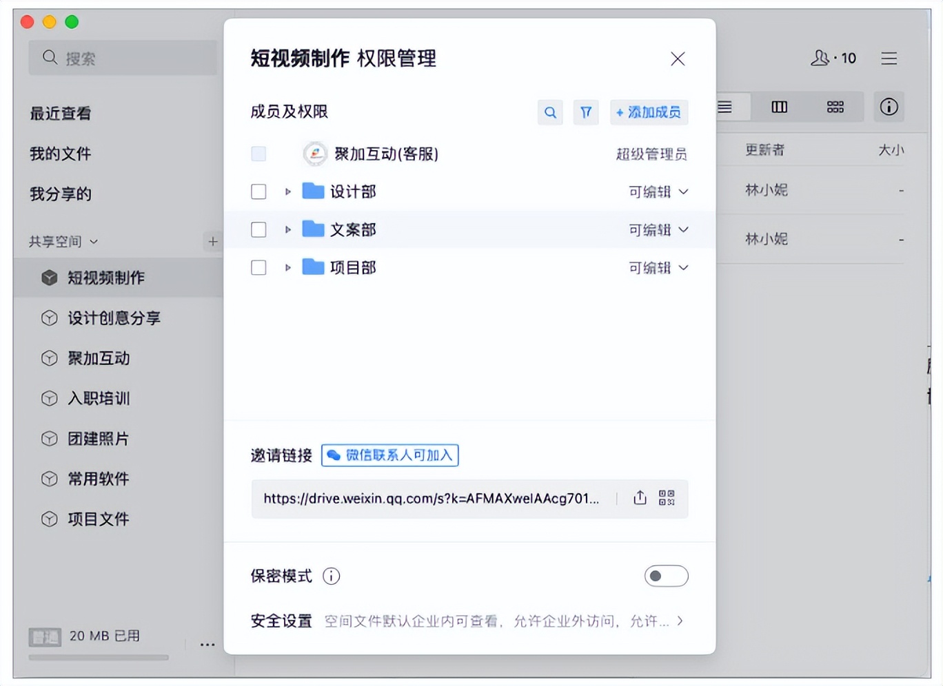
Task: Copy link using the share icon
Action: click(x=639, y=498)
